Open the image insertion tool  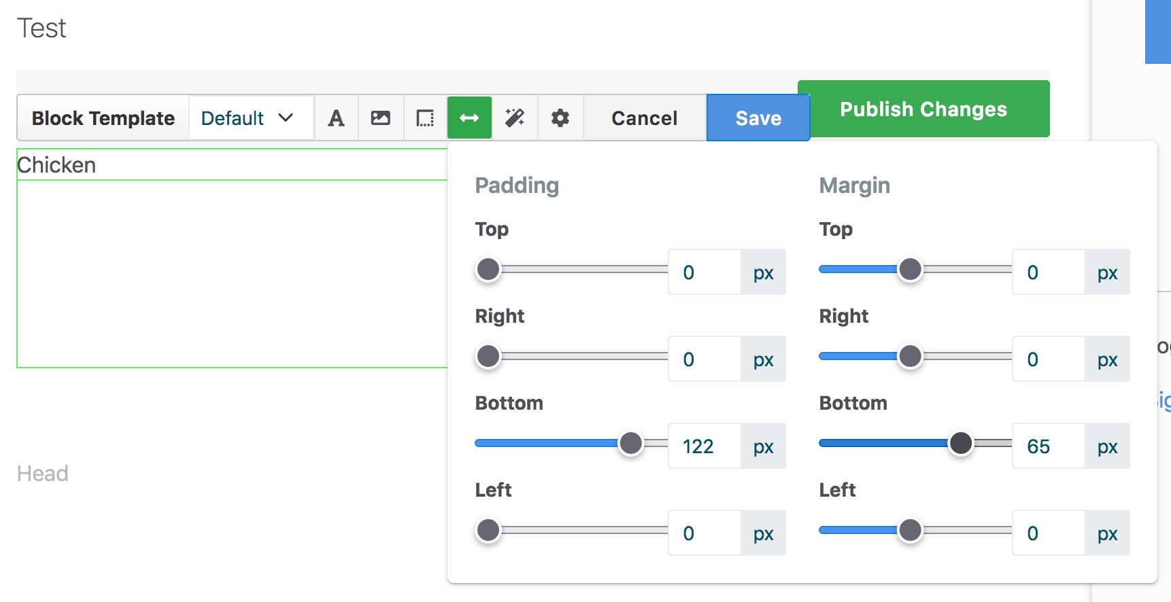[380, 118]
